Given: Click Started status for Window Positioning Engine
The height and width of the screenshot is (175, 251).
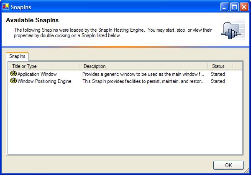Looking at the screenshot, I should tap(218, 81).
